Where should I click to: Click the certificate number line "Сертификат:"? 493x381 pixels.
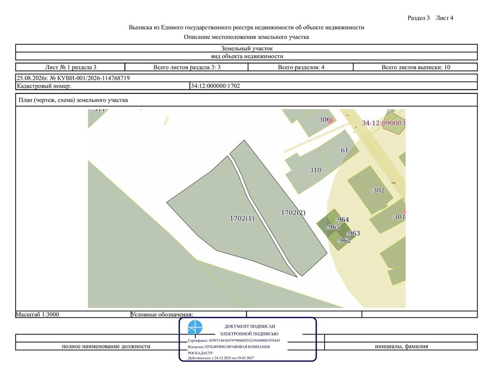(x=234, y=341)
